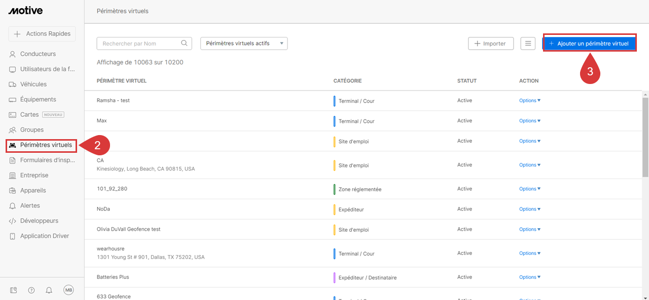This screenshot has height=300, width=649.
Task: Click Zone réglementée category text
Action: point(360,189)
